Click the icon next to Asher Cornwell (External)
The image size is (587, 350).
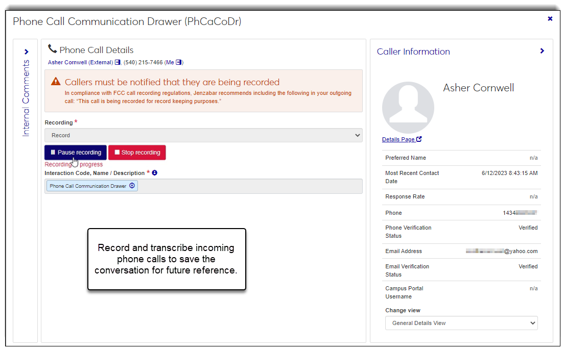[118, 62]
